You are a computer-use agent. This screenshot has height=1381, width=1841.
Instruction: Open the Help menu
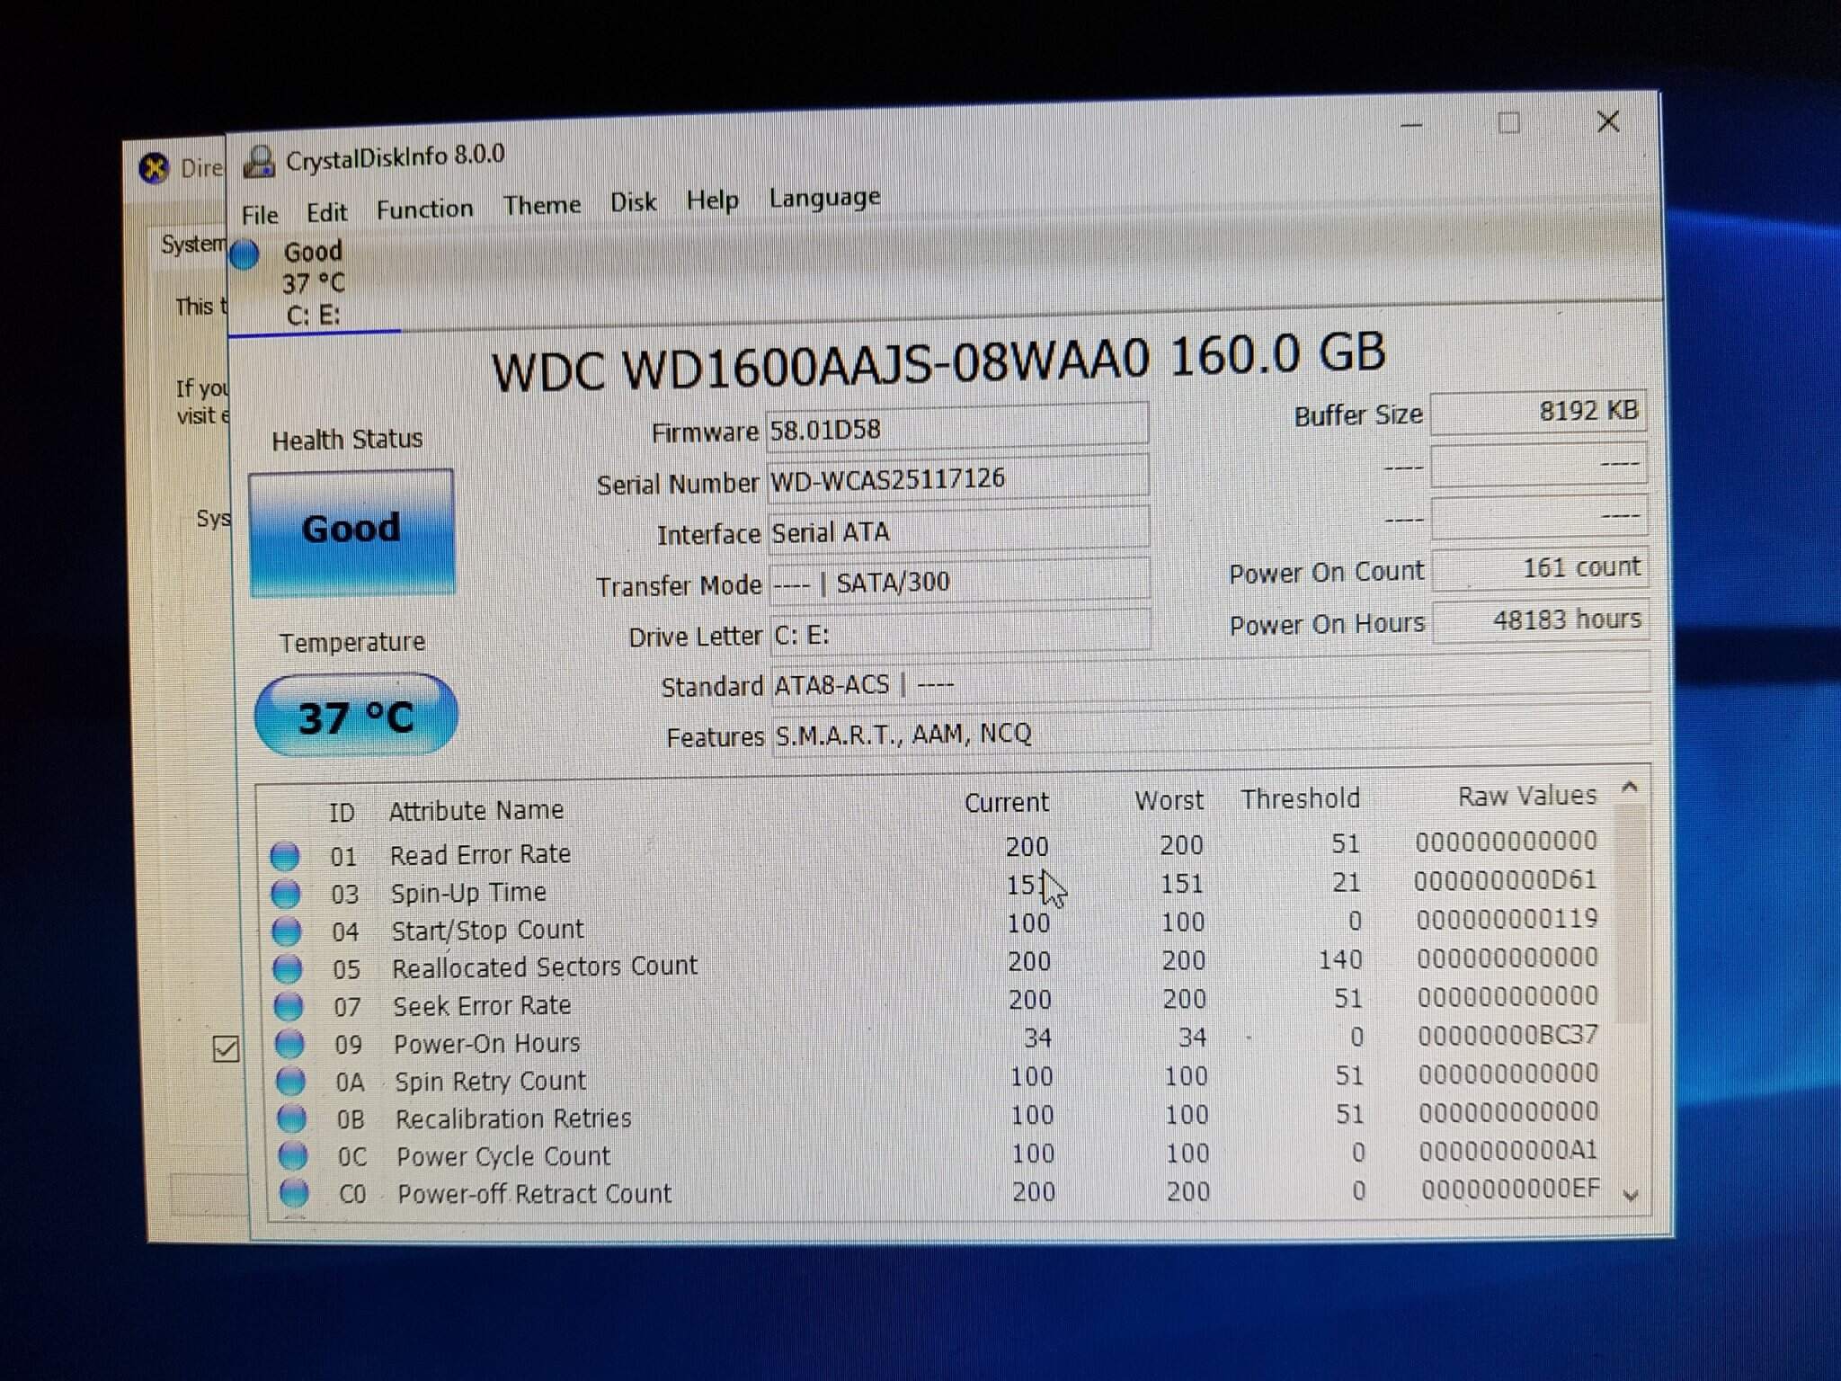712,200
